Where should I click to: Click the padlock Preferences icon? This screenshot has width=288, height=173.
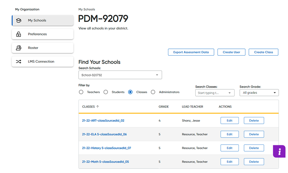tap(19, 34)
